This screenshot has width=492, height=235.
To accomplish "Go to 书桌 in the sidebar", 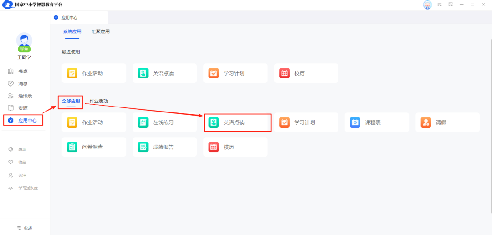I will click(22, 72).
